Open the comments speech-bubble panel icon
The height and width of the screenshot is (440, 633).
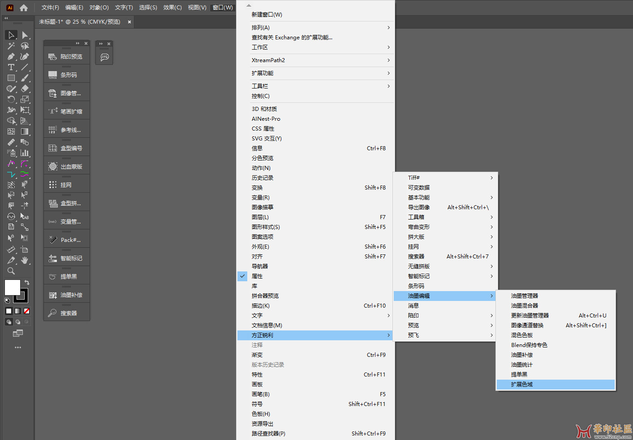click(104, 57)
